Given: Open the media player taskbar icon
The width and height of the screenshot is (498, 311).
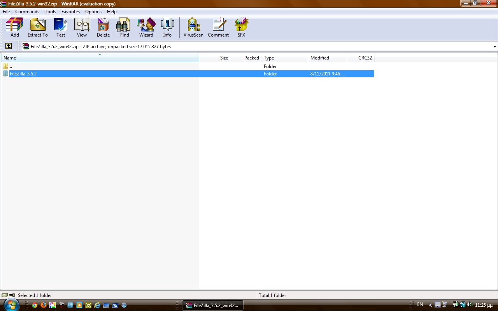Looking at the screenshot, I should tap(79, 305).
